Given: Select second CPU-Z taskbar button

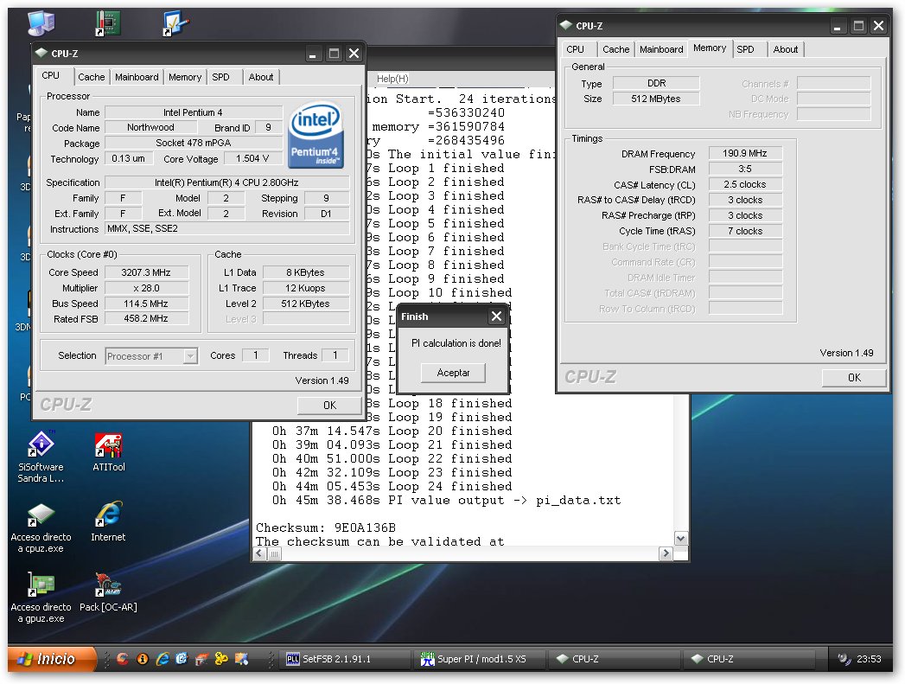Looking at the screenshot, I should click(x=750, y=659).
